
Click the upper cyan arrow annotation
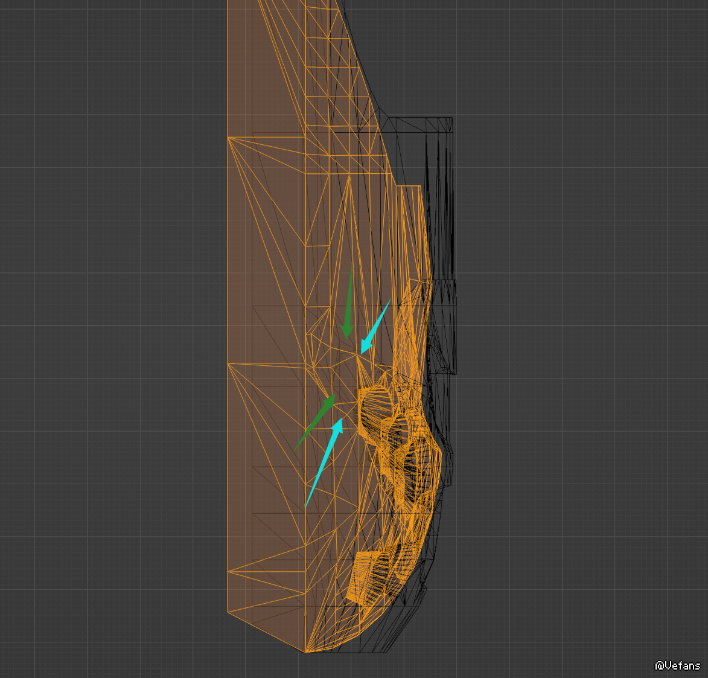pyautogui.click(x=374, y=327)
